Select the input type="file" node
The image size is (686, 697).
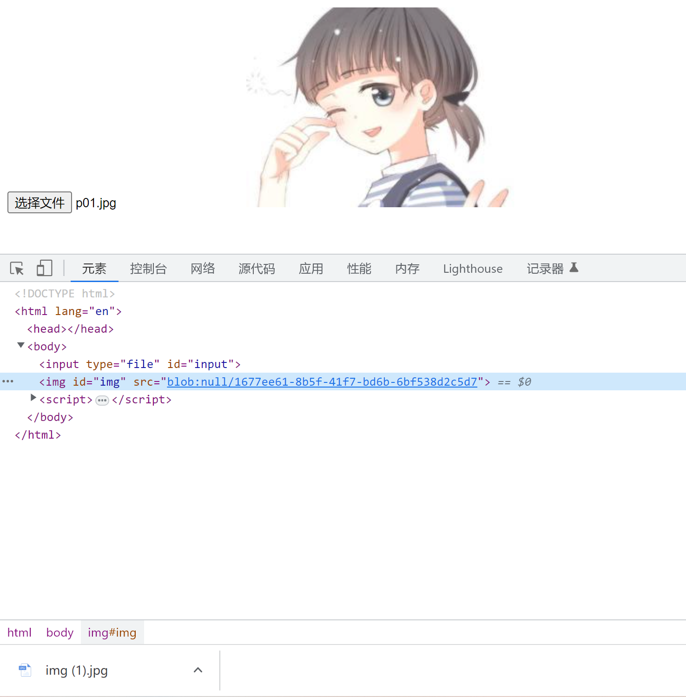click(x=140, y=364)
